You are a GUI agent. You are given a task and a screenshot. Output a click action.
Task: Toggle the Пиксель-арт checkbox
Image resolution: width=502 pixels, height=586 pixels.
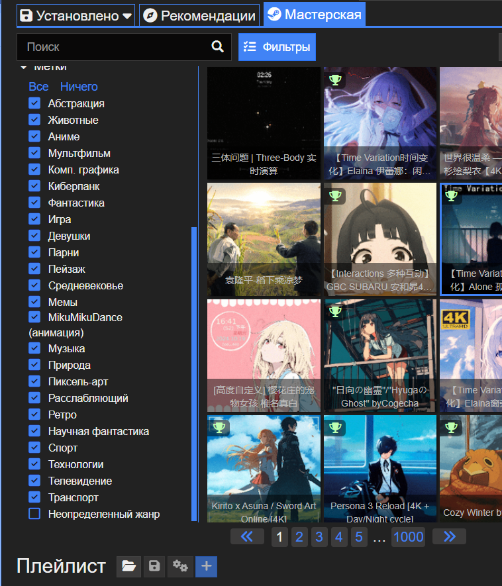[x=34, y=381]
